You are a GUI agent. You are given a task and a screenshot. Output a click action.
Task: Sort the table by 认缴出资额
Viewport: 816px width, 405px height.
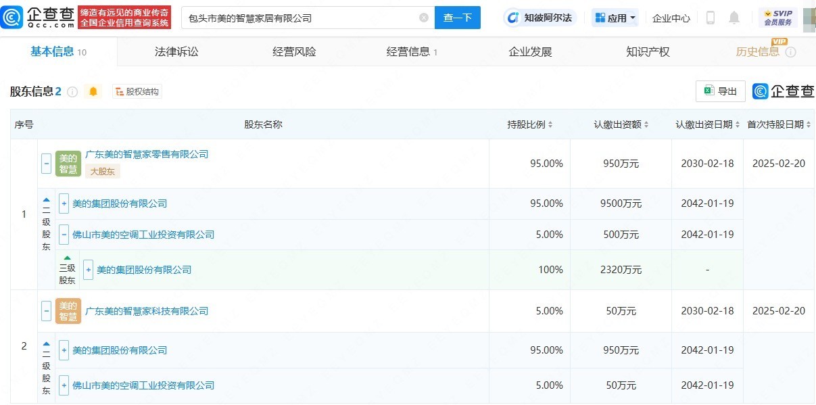[x=621, y=124]
